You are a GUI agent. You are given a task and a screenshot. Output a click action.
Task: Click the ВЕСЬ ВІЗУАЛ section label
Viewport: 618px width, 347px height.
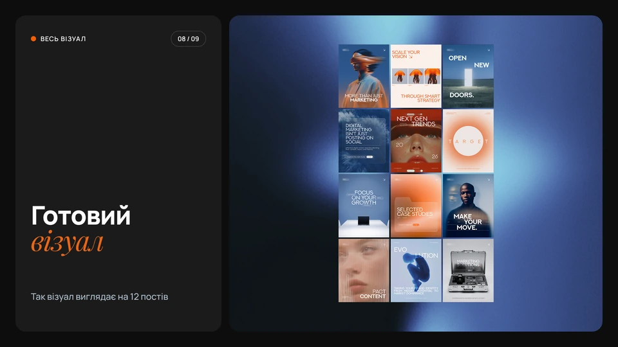tap(63, 39)
